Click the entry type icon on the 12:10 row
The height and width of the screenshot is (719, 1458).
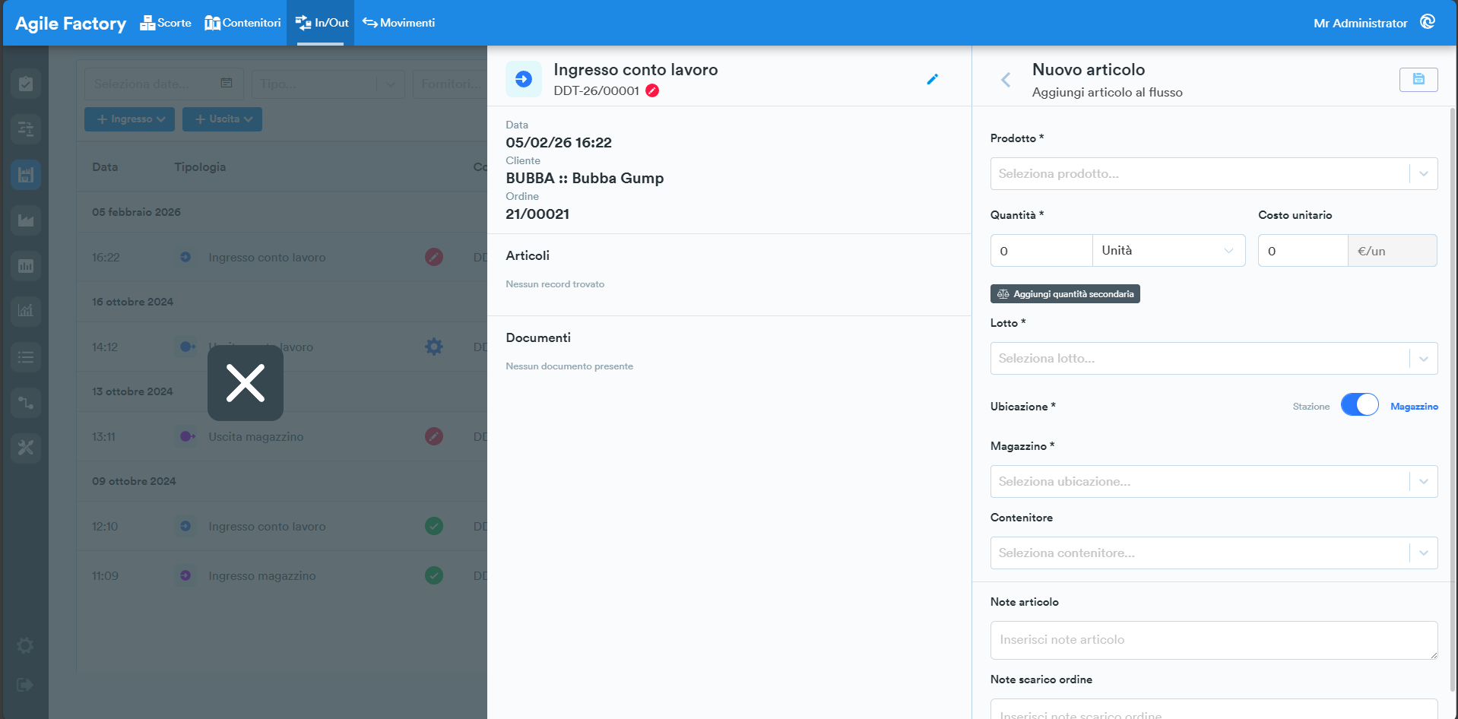tap(185, 526)
